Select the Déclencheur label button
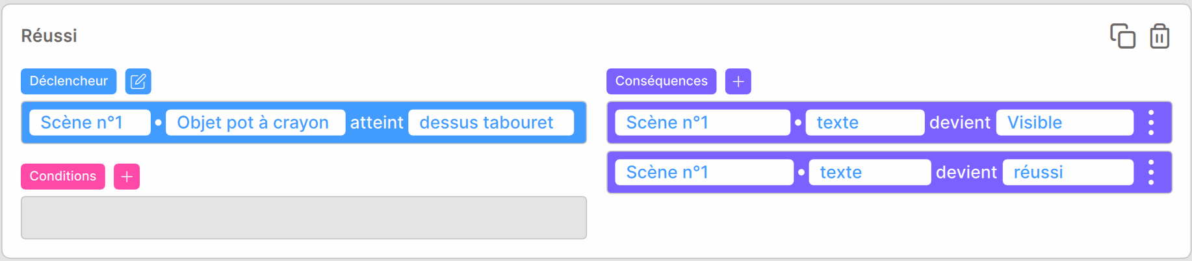The image size is (1192, 261). pos(69,81)
